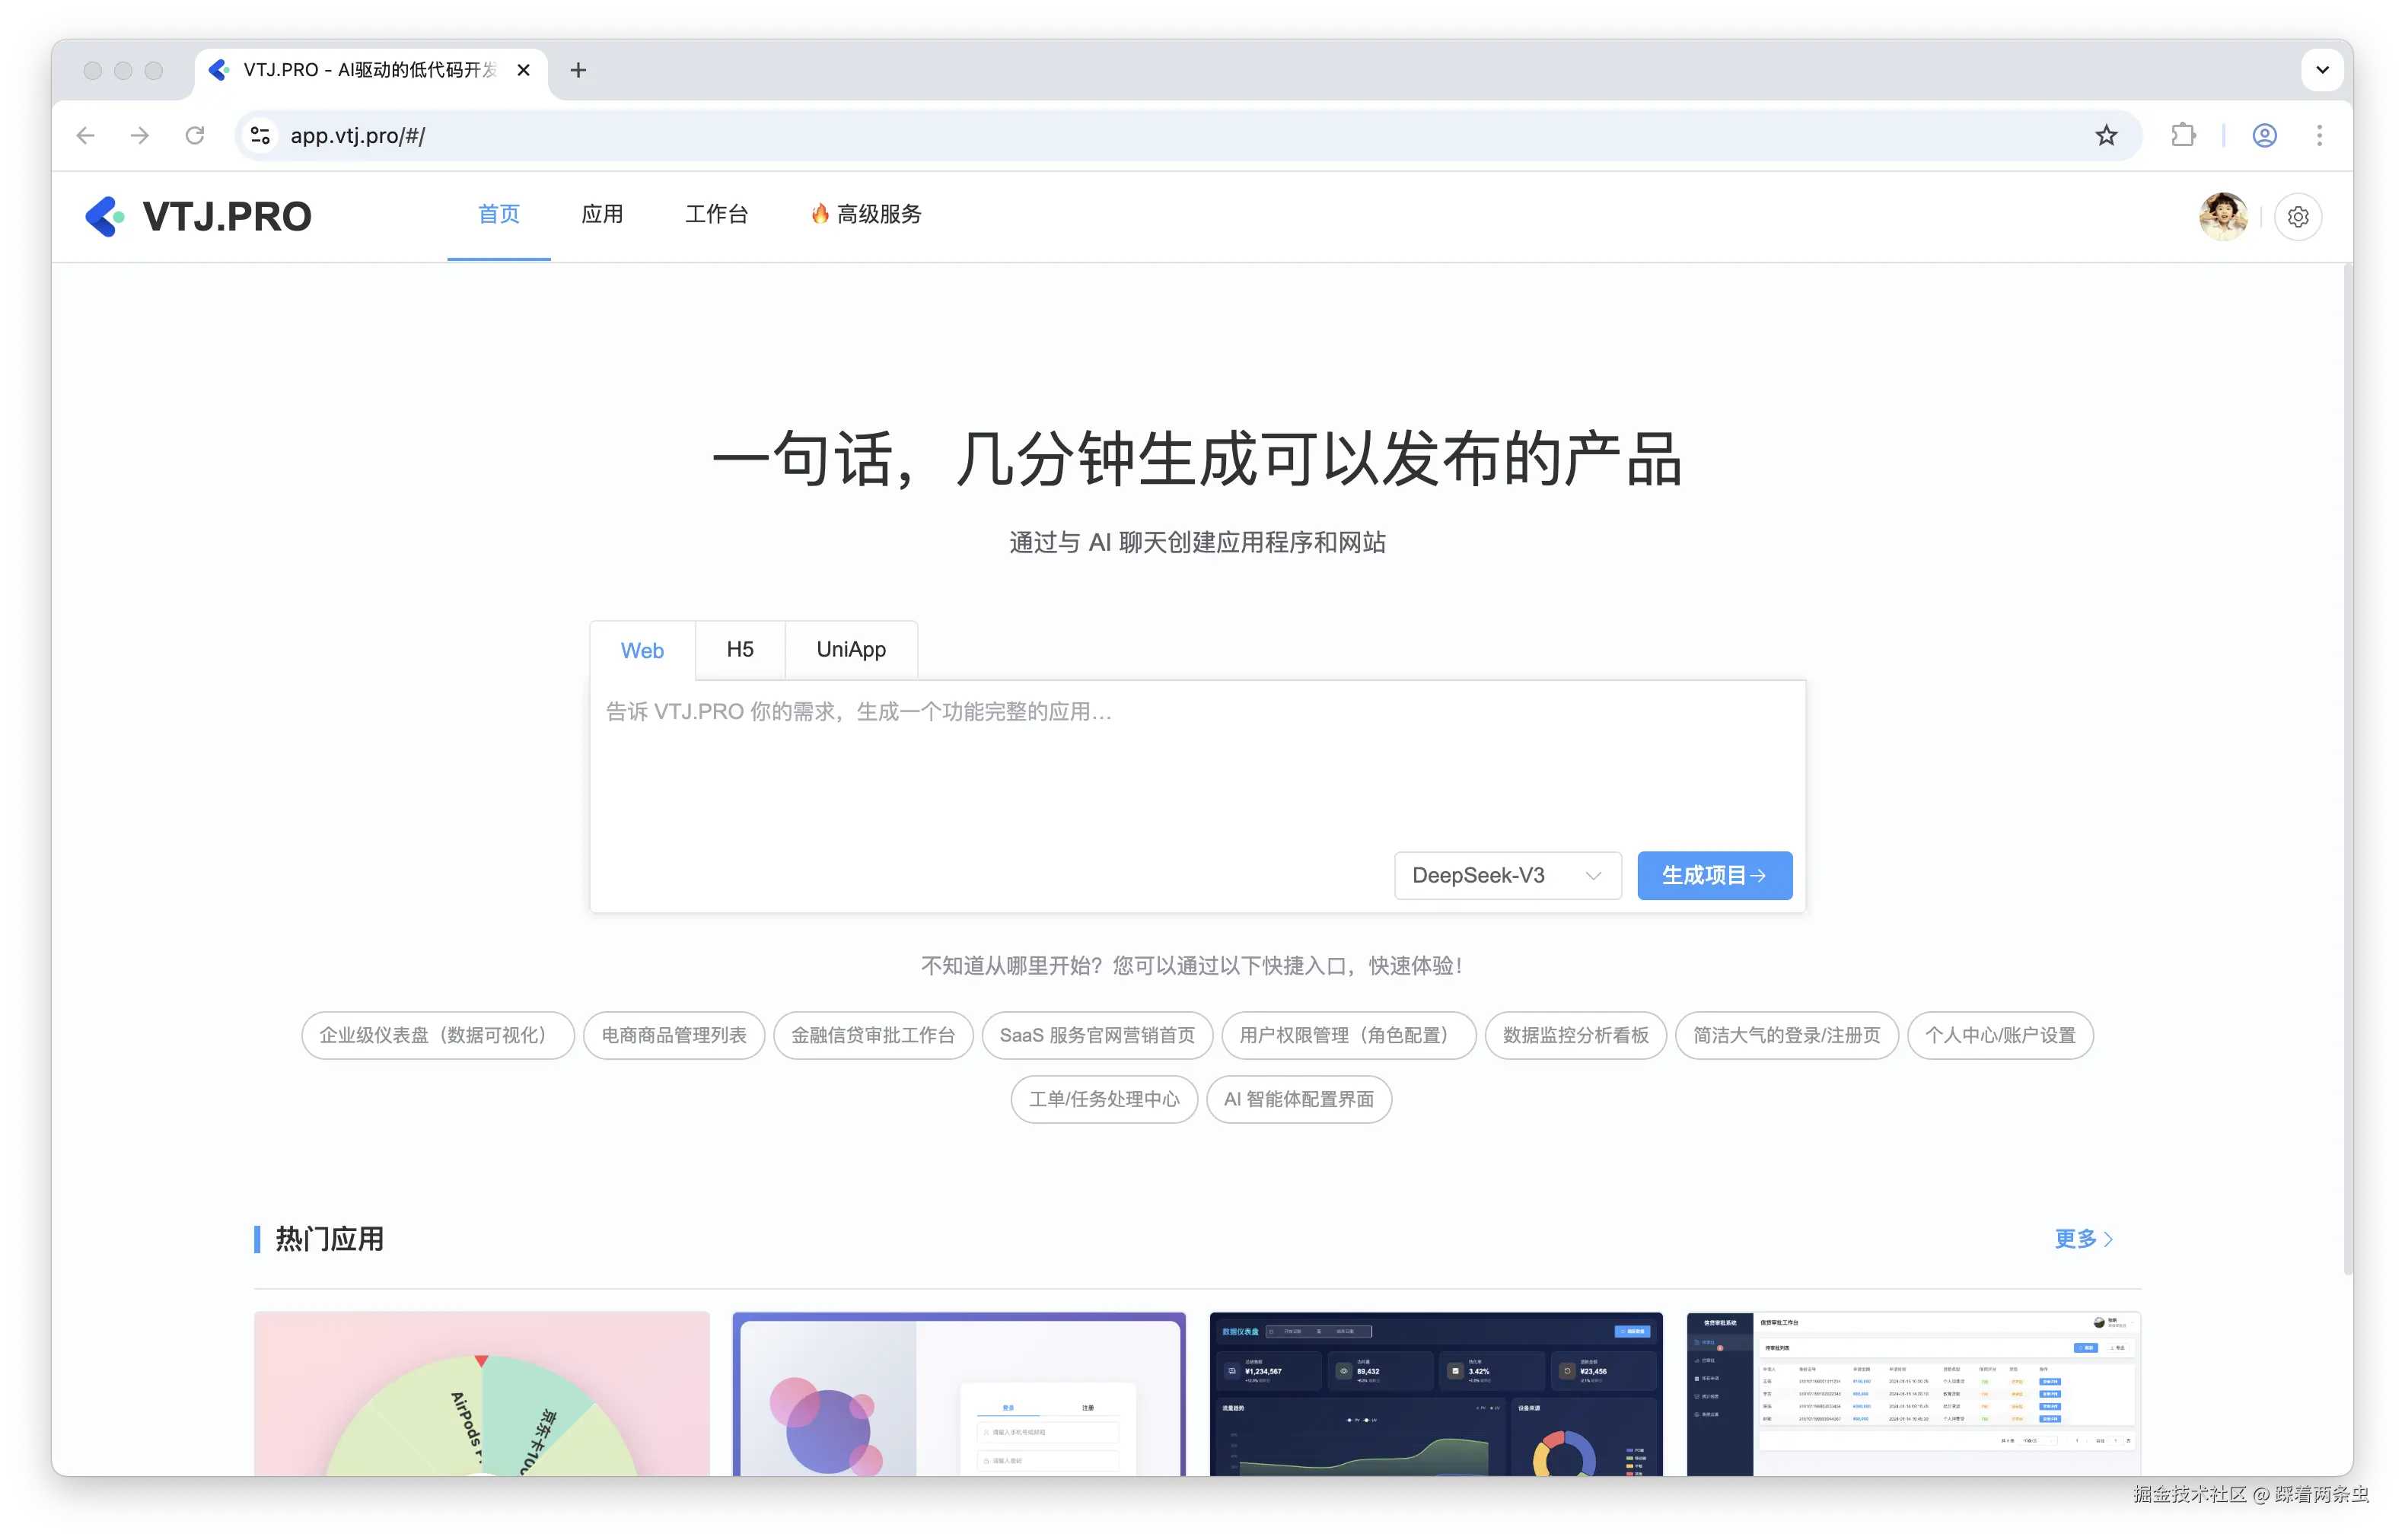The image size is (2405, 1540).
Task: Expand the tab search chevron
Action: [x=2322, y=70]
